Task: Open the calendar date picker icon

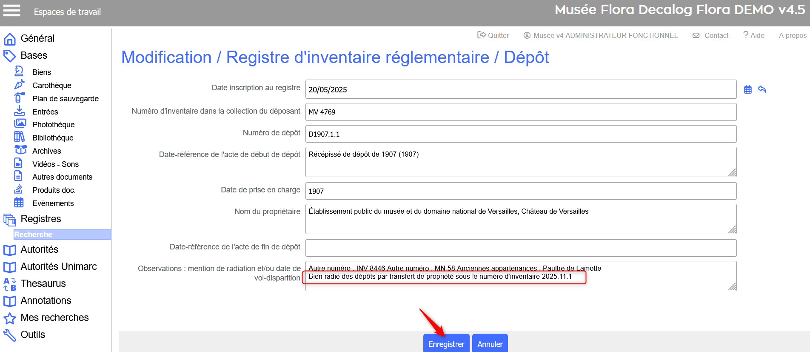Action: click(x=747, y=89)
